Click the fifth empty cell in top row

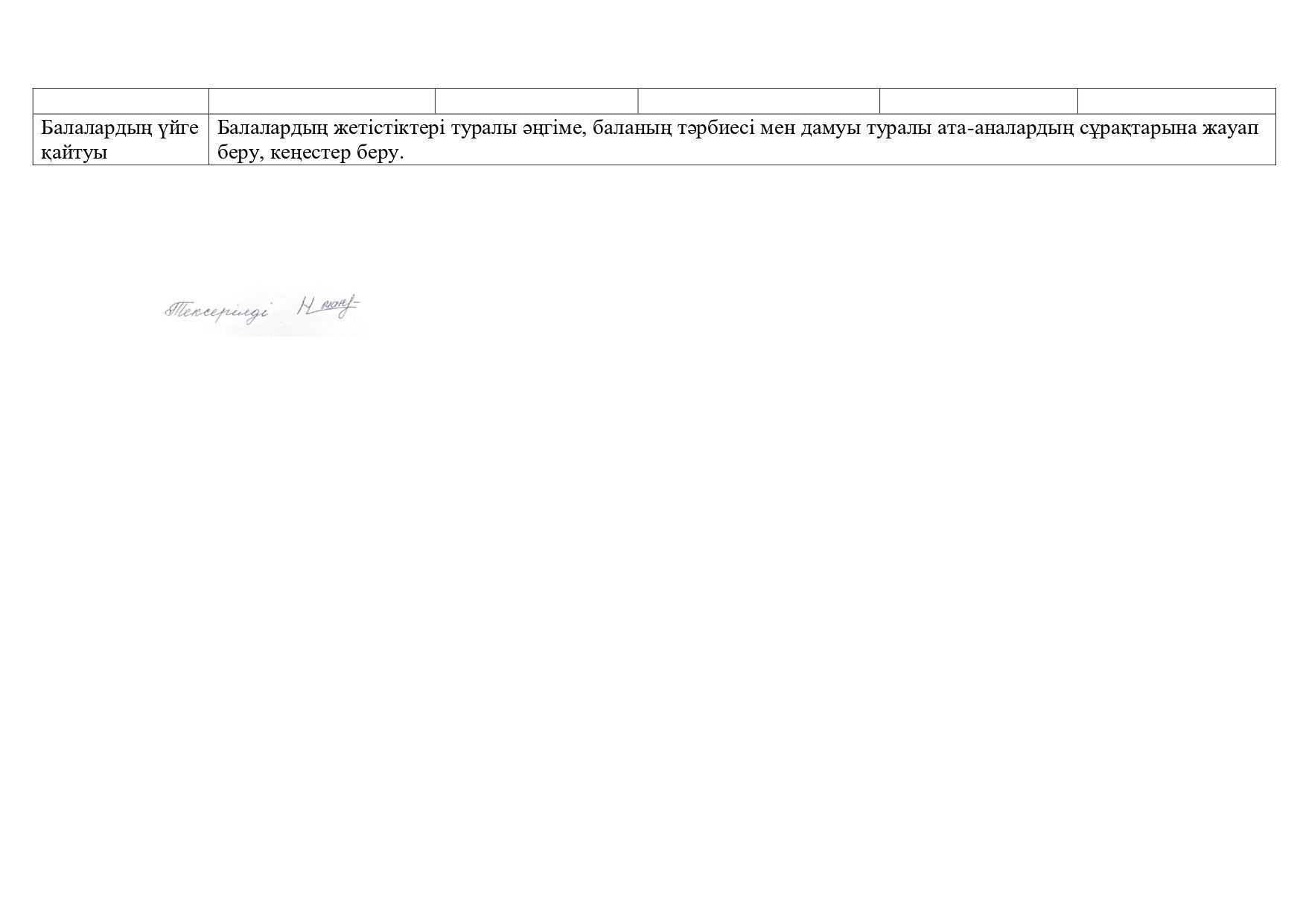[x=978, y=101]
